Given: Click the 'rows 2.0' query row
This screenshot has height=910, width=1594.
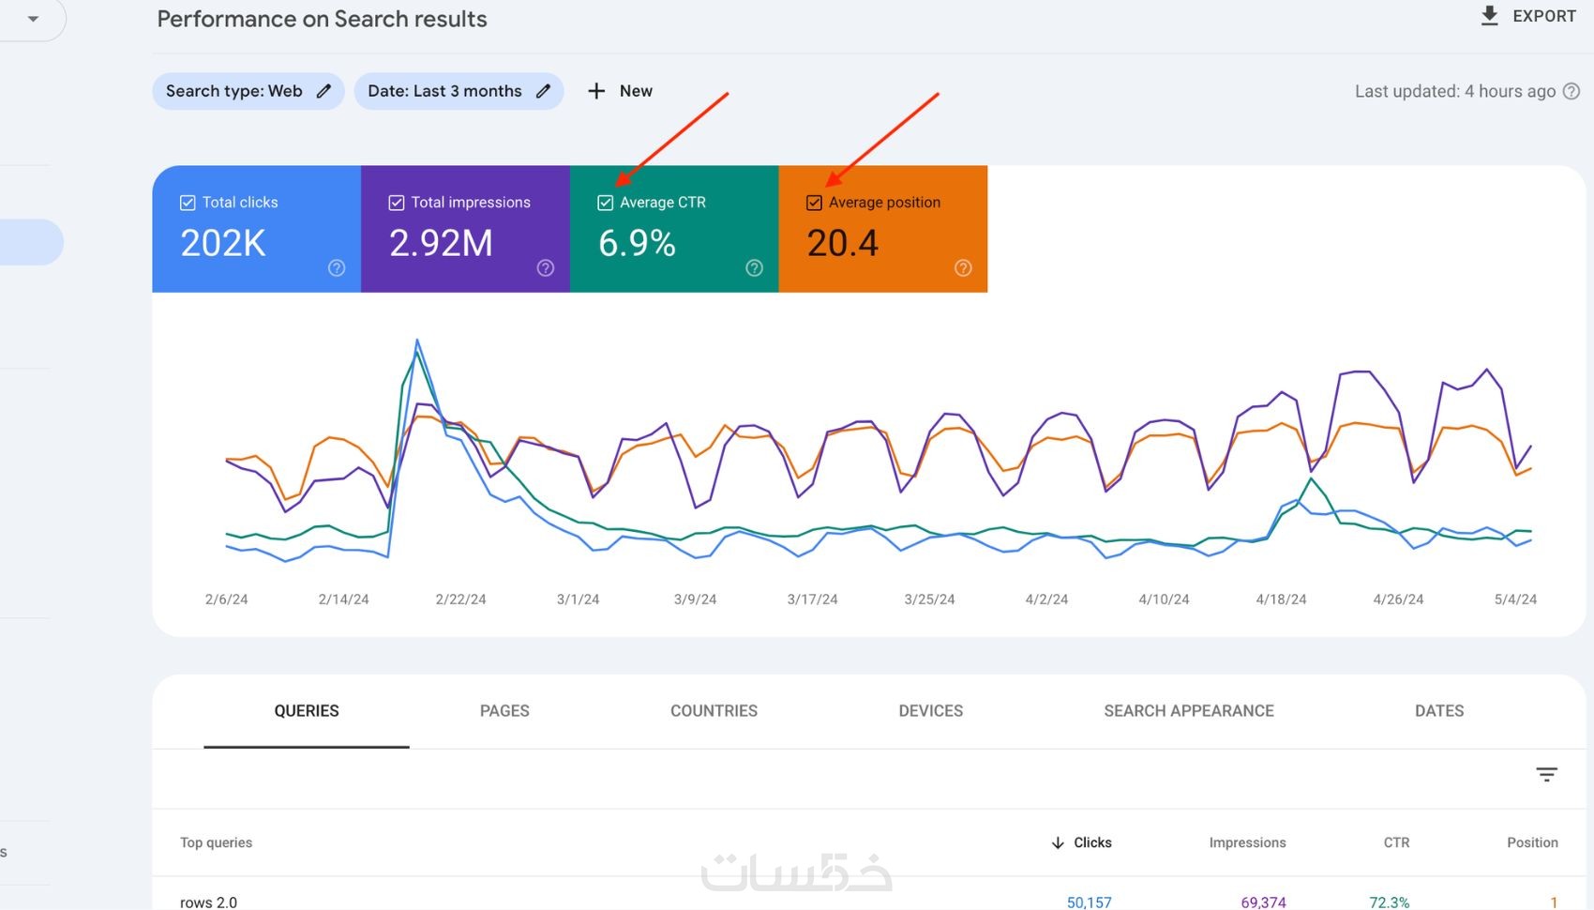Looking at the screenshot, I should (209, 902).
